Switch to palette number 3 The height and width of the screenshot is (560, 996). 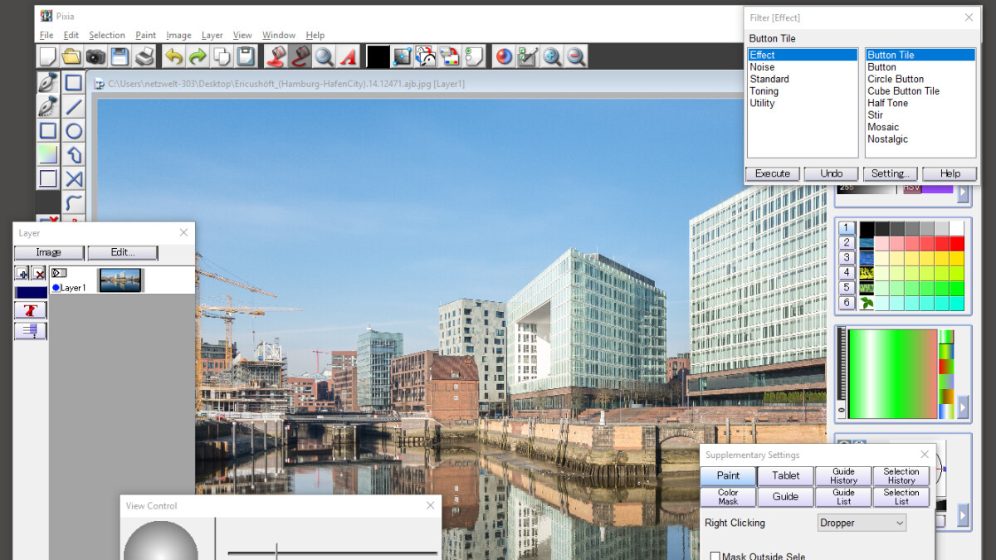click(x=846, y=258)
